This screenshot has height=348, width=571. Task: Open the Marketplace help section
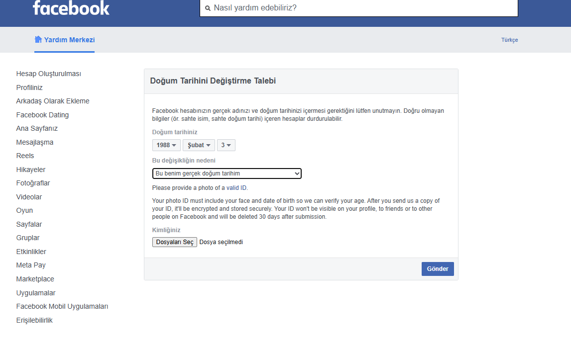(x=35, y=278)
